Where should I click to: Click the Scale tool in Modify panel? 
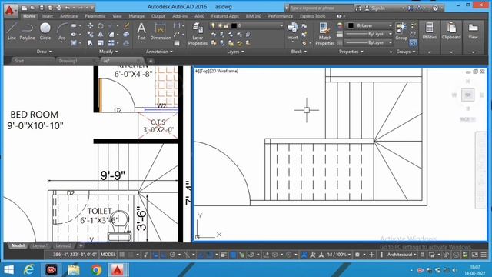pos(101,43)
